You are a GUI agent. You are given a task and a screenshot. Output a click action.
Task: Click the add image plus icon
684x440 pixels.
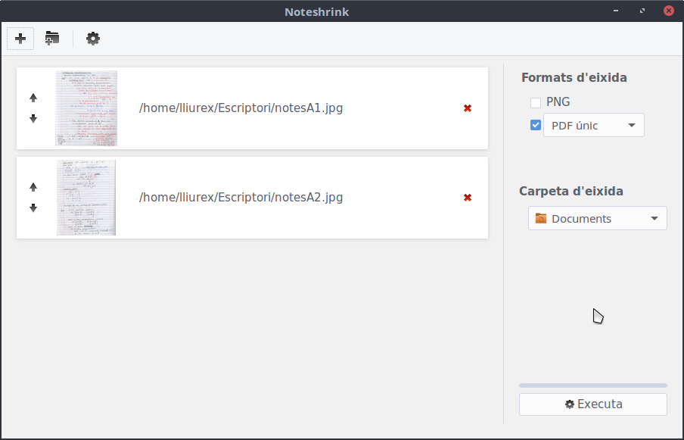[20, 39]
